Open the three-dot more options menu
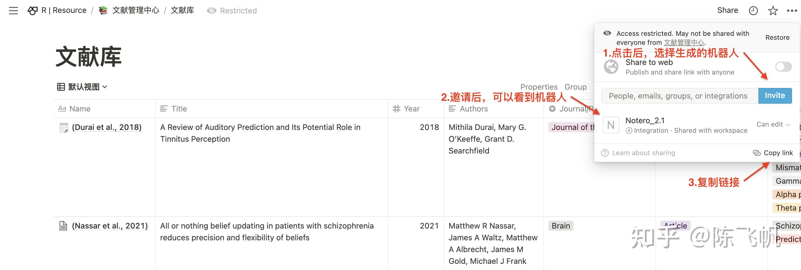801x270 pixels. click(x=792, y=11)
